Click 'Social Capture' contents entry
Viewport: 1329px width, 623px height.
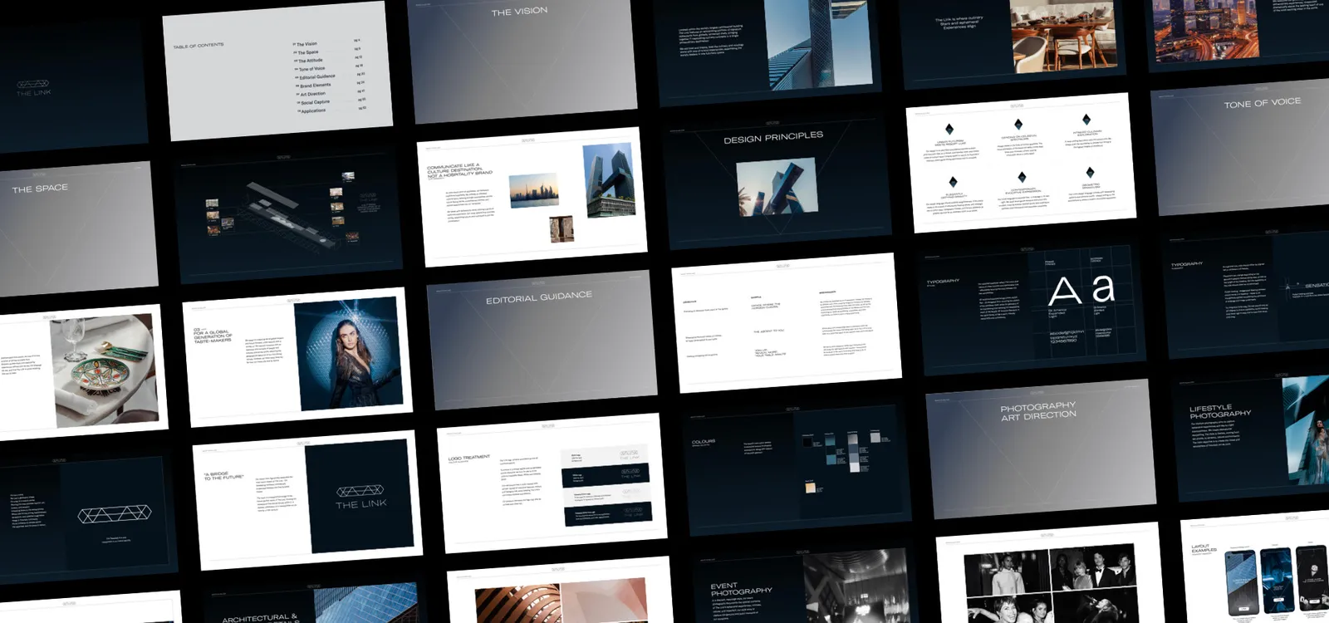pos(313,102)
